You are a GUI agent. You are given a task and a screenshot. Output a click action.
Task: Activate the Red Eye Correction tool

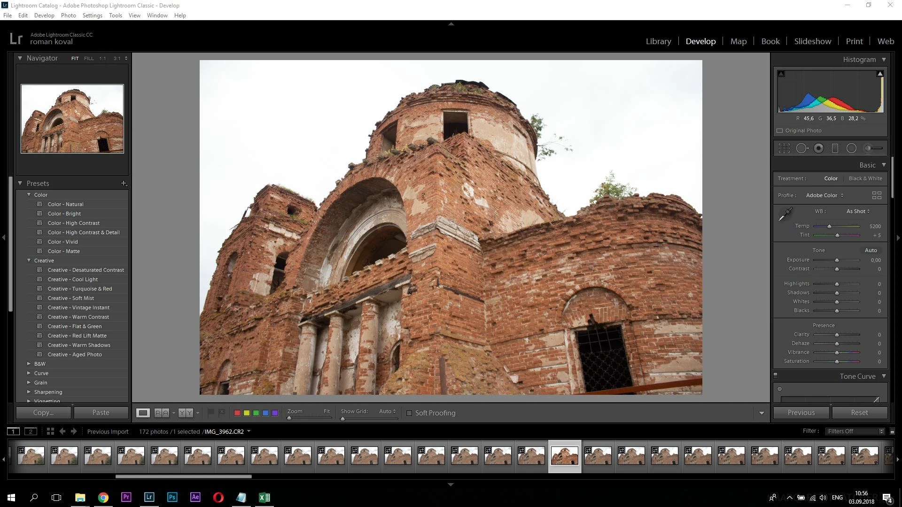pos(818,148)
